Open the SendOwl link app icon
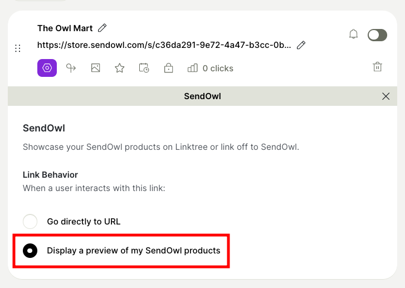The height and width of the screenshot is (288, 405). [47, 68]
